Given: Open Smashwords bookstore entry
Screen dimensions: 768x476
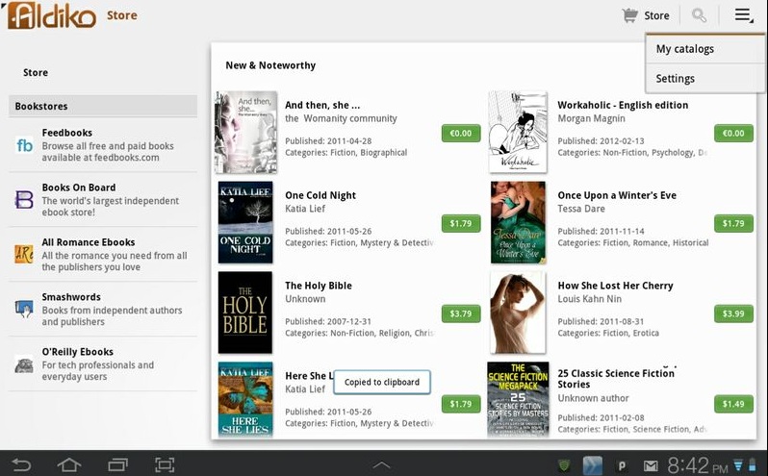Looking at the screenshot, I should click(x=103, y=310).
